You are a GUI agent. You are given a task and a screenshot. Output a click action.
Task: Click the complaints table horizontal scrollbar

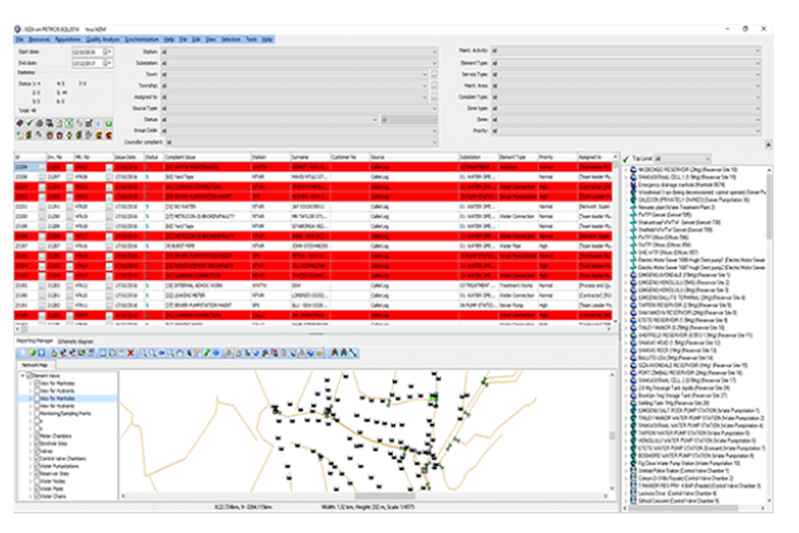316,328
